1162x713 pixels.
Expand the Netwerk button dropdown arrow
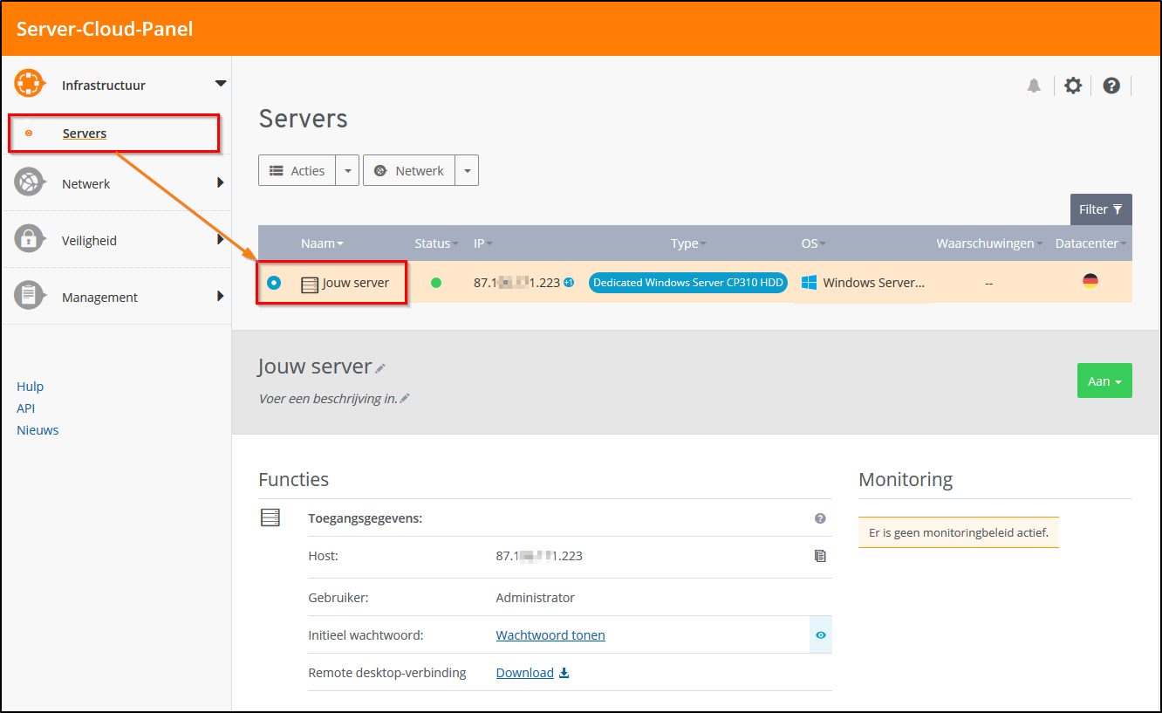(x=467, y=171)
